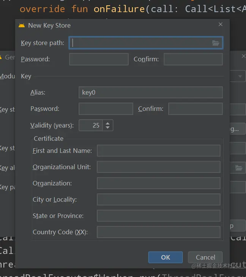Click the Alias field containing key0
The height and width of the screenshot is (277, 246).
(151, 92)
